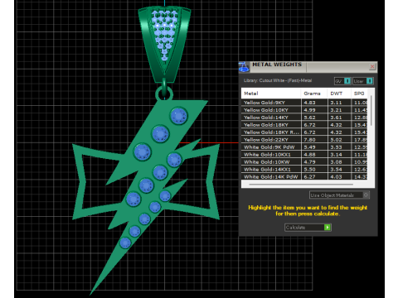Viewport: 398px width, 298px height.
Task: Click the green arrow on Calculate
Action: point(328,228)
